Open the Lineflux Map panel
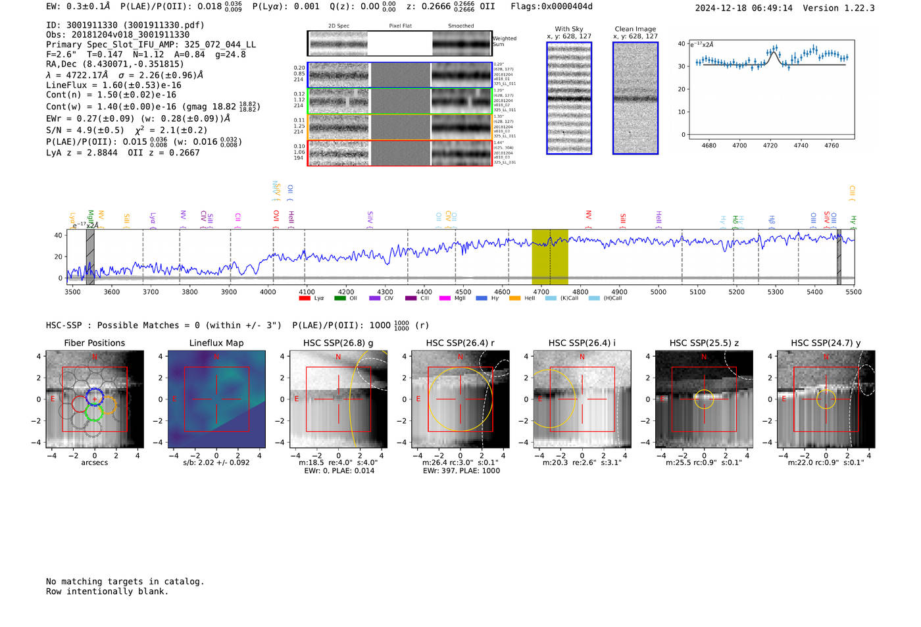Image resolution: width=921 pixels, height=627 pixels. click(216, 399)
